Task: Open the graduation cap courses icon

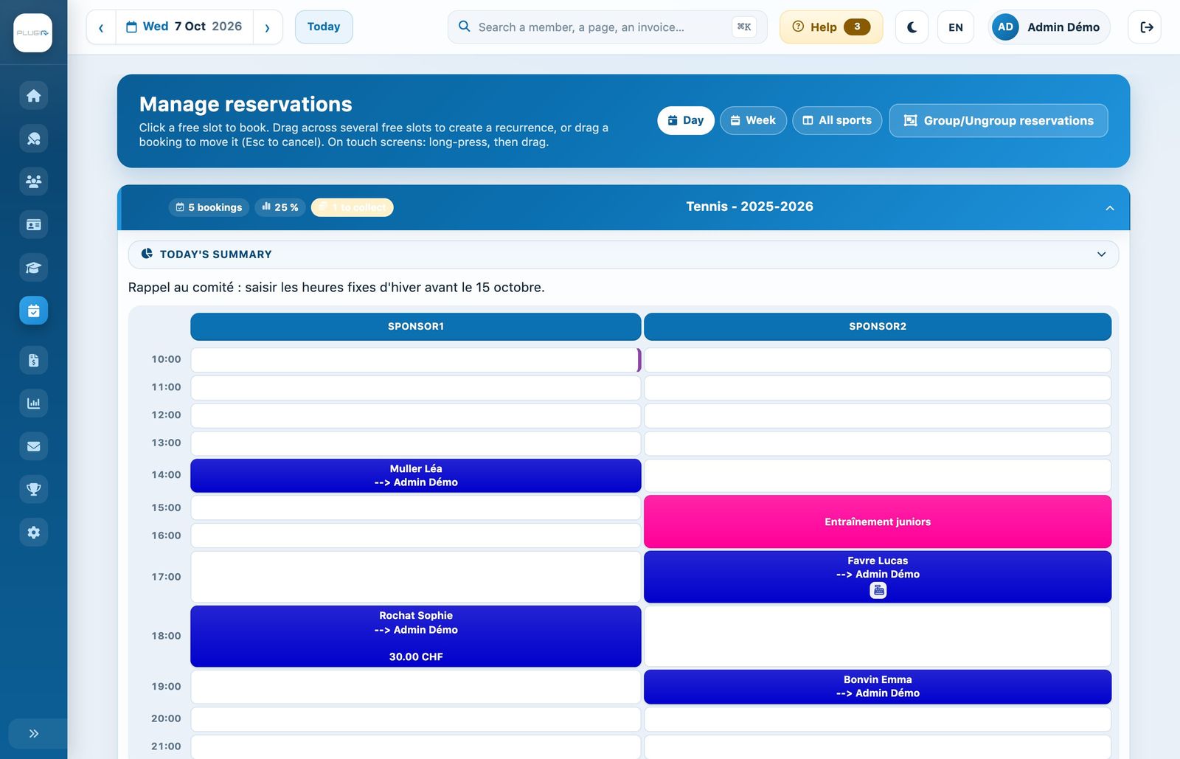Action: [x=33, y=268]
